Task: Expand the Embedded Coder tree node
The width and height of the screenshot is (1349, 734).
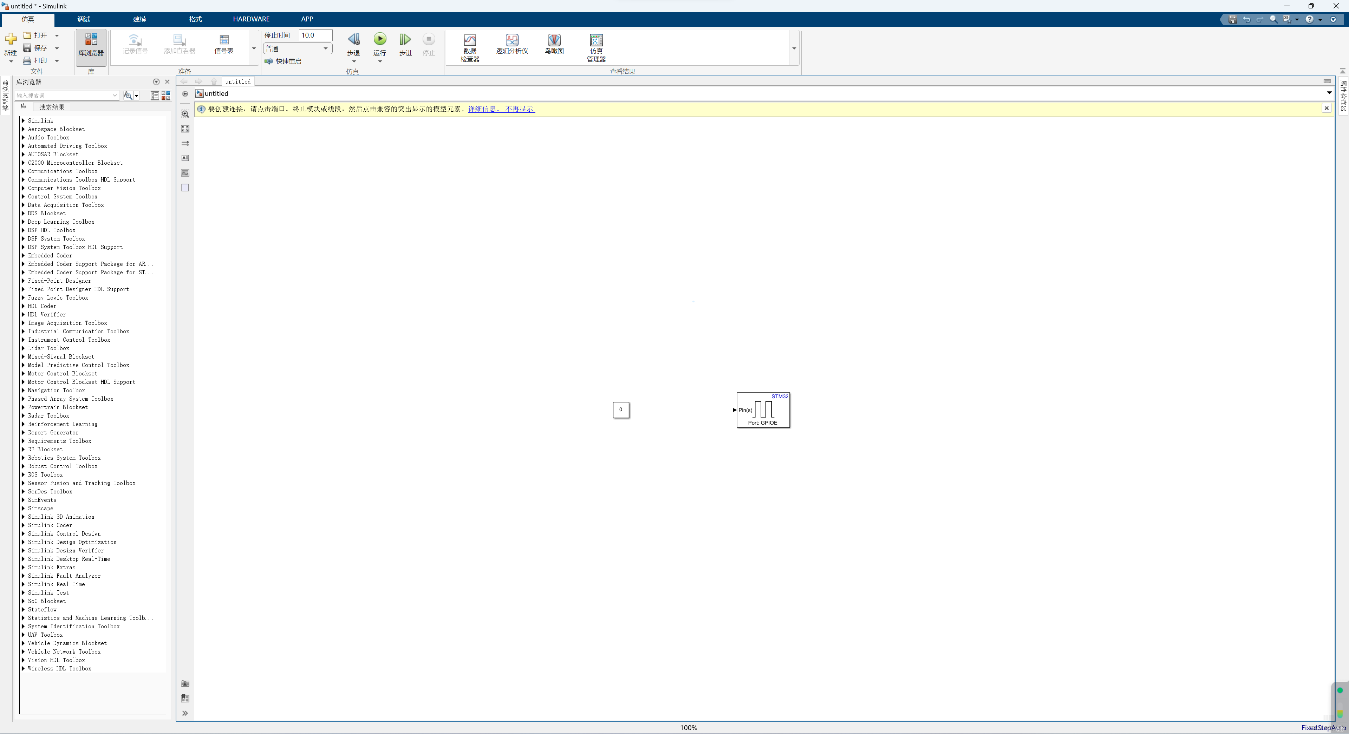Action: tap(23, 255)
